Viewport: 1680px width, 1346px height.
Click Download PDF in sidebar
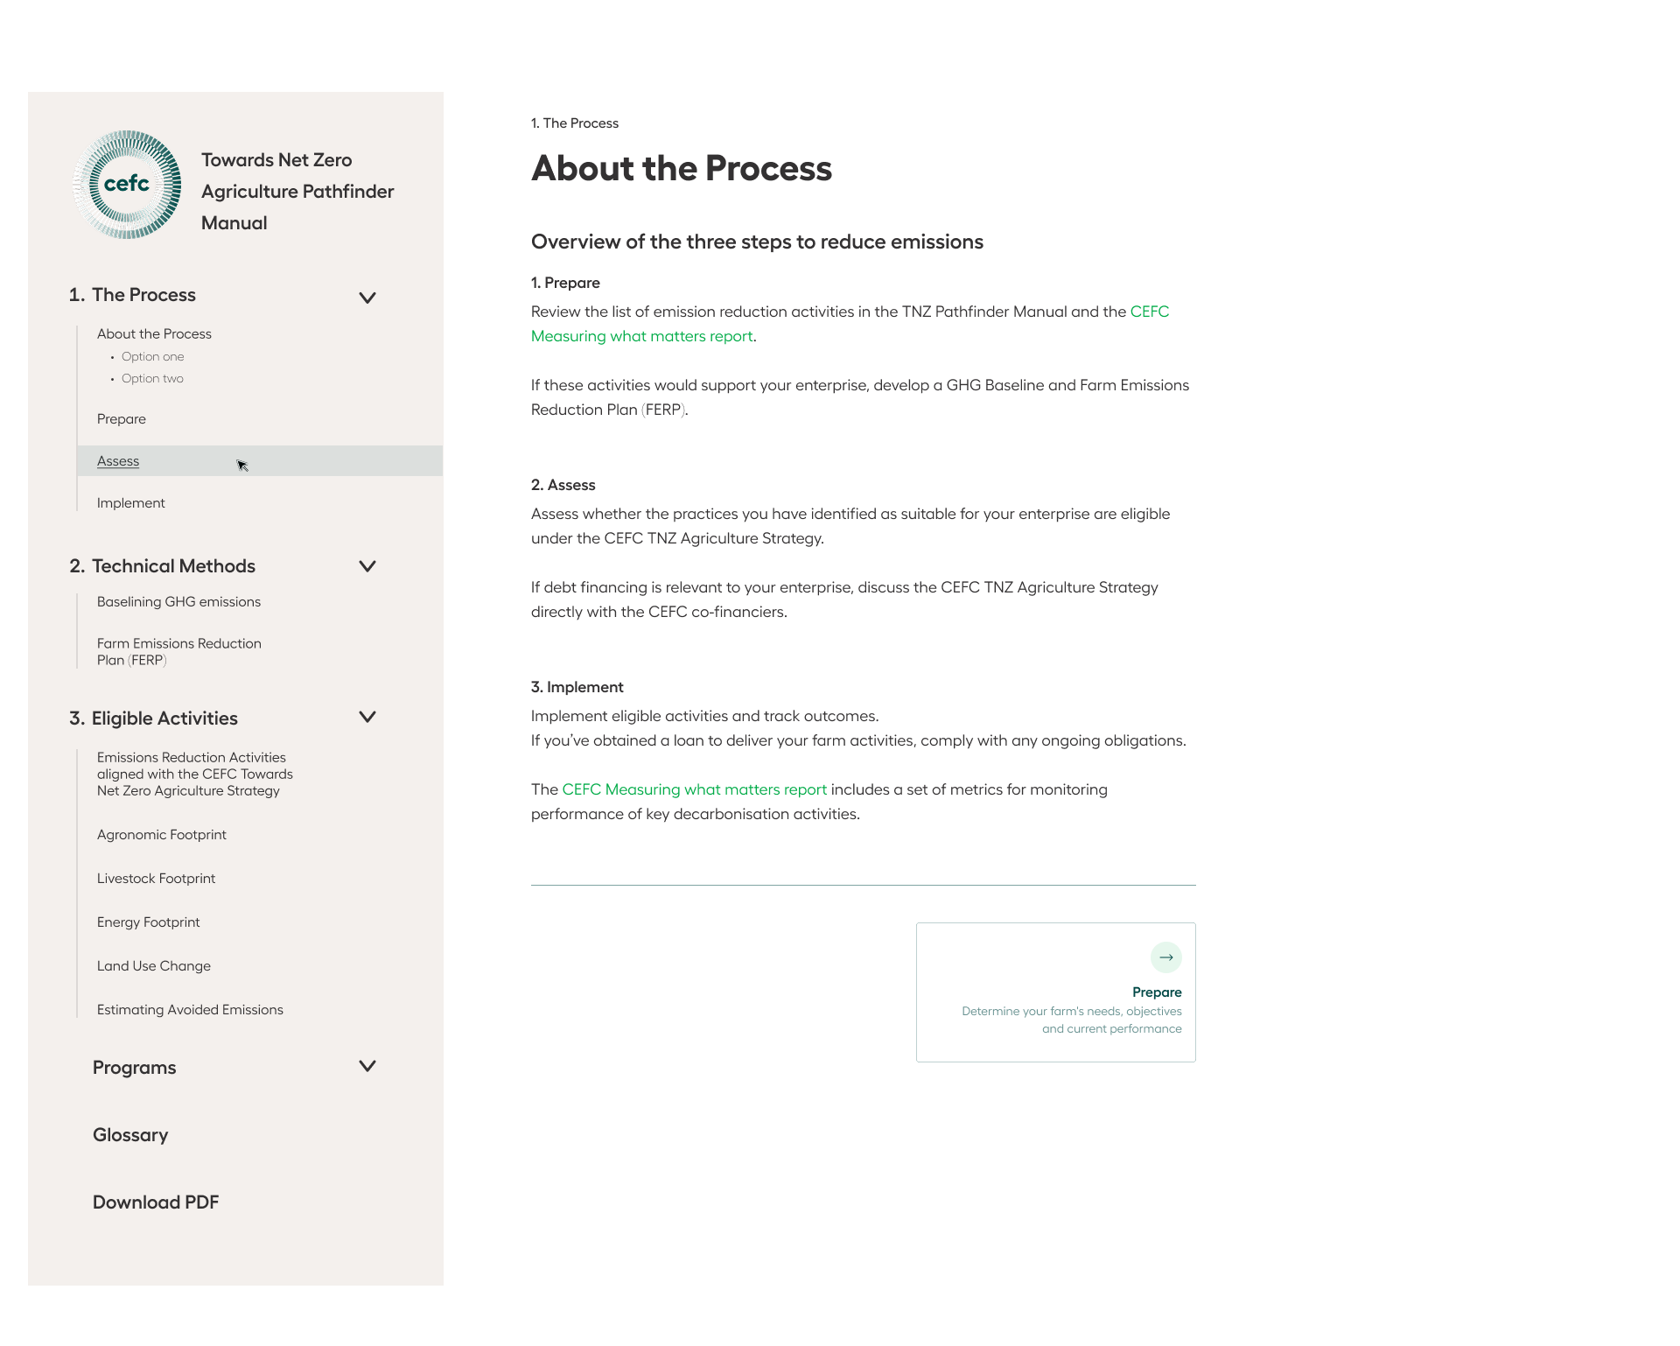156,1202
